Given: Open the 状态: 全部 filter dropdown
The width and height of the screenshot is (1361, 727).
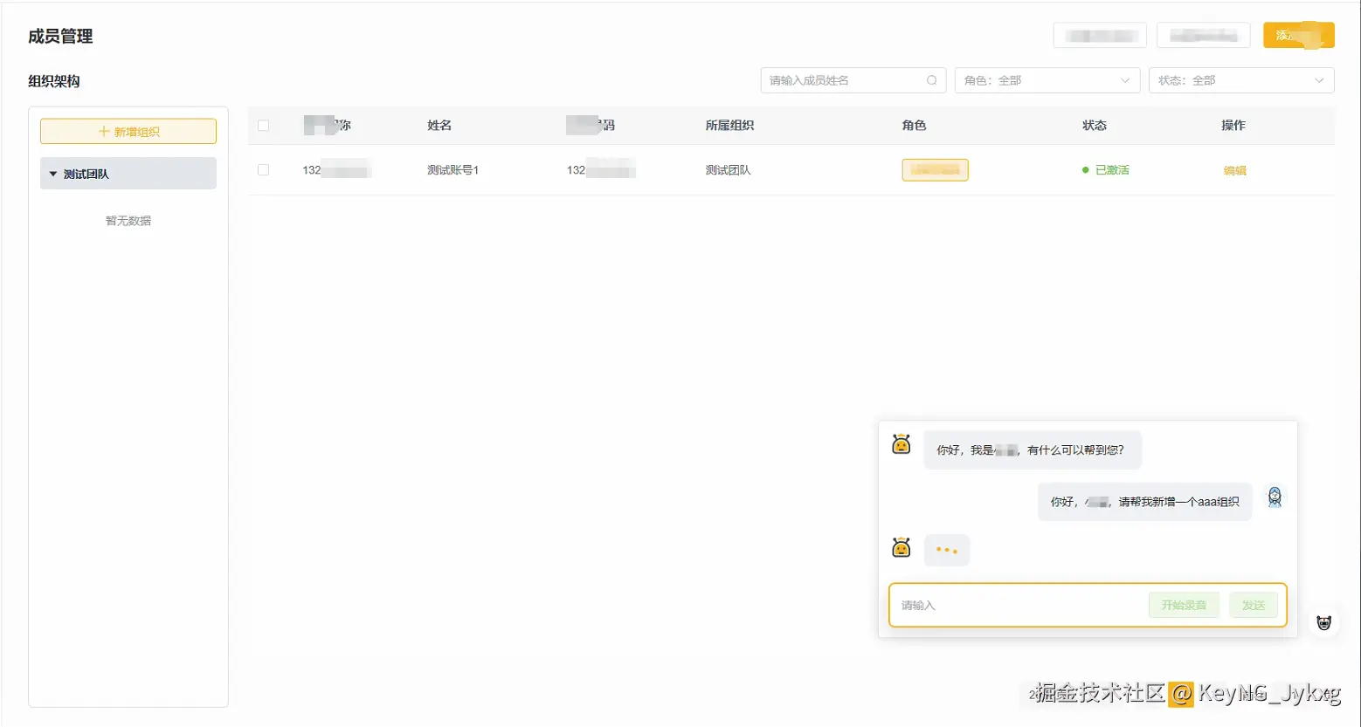Looking at the screenshot, I should (x=1241, y=80).
